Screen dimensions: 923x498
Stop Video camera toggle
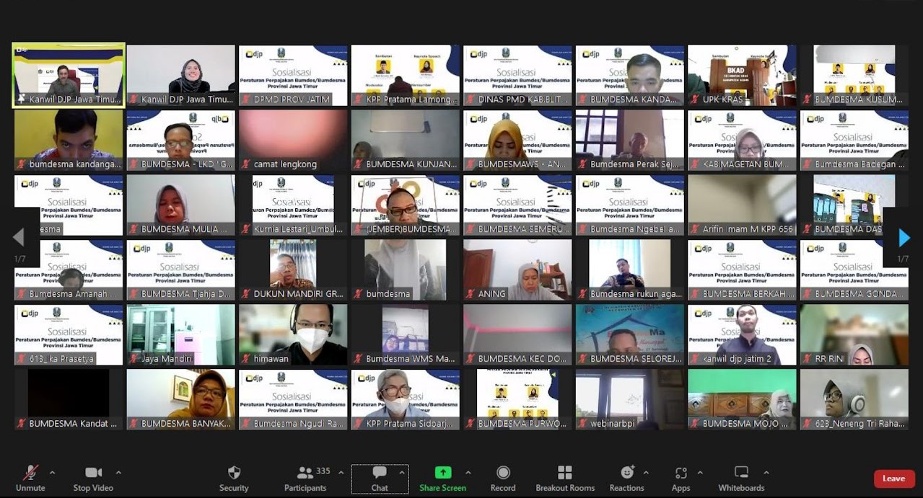tap(93, 478)
